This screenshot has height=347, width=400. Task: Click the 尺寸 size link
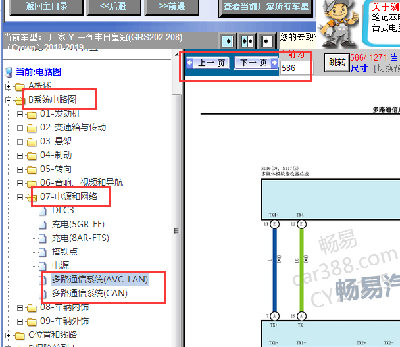pos(359,68)
